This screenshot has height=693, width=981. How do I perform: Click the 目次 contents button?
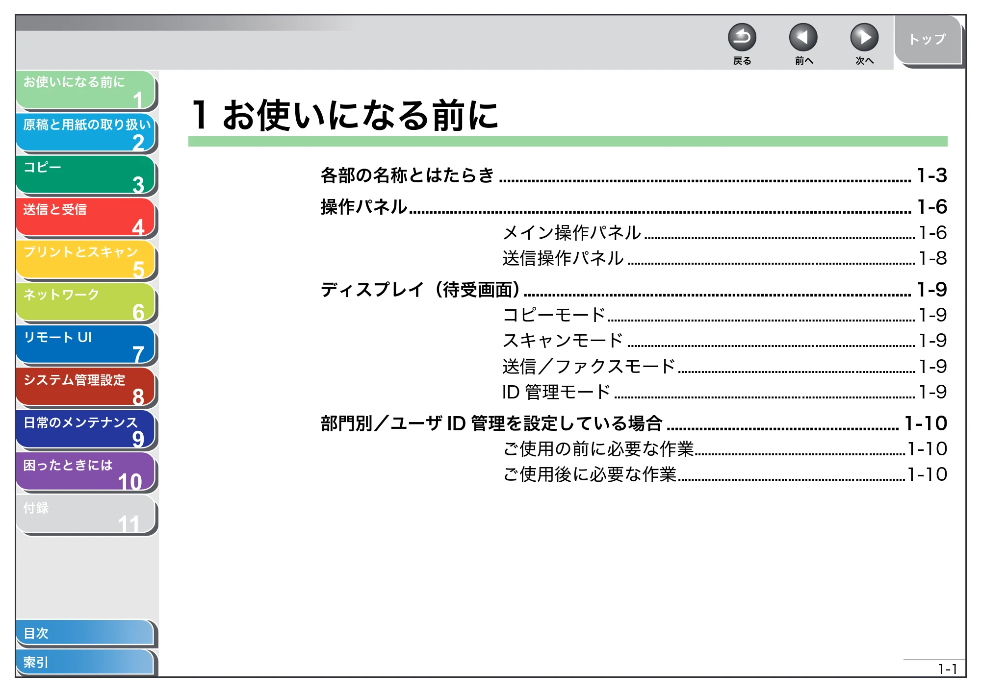point(85,633)
